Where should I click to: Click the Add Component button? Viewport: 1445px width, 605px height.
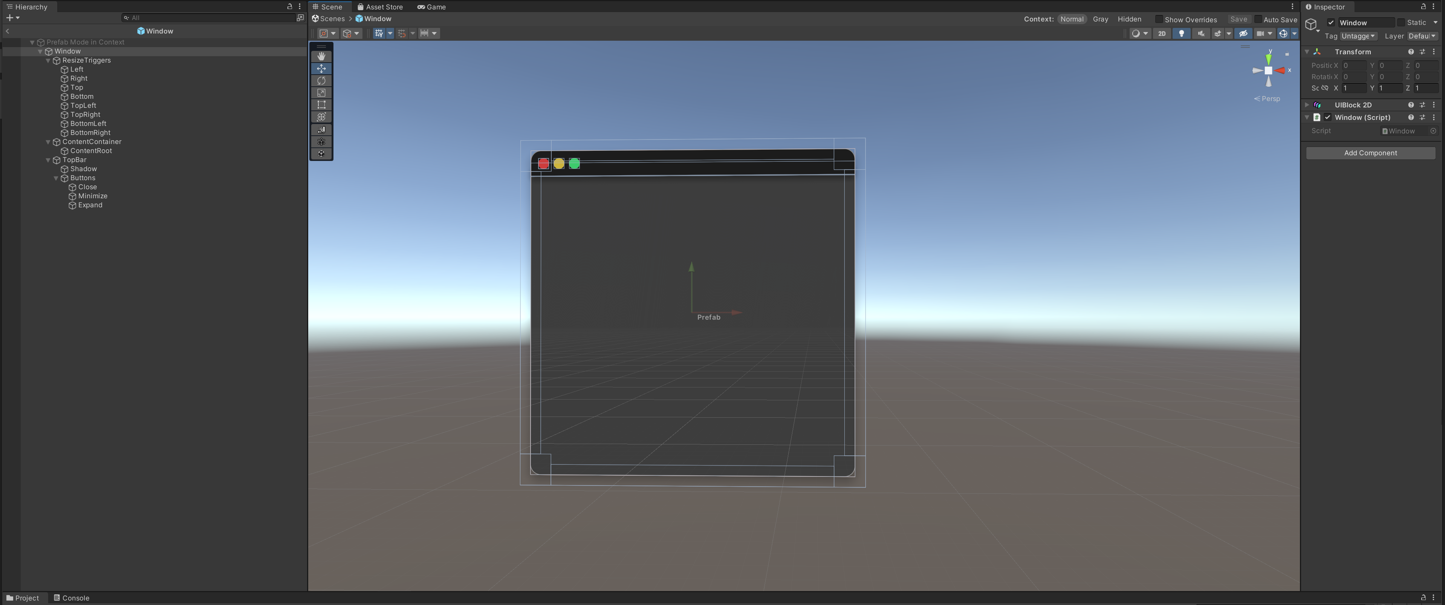click(1370, 153)
